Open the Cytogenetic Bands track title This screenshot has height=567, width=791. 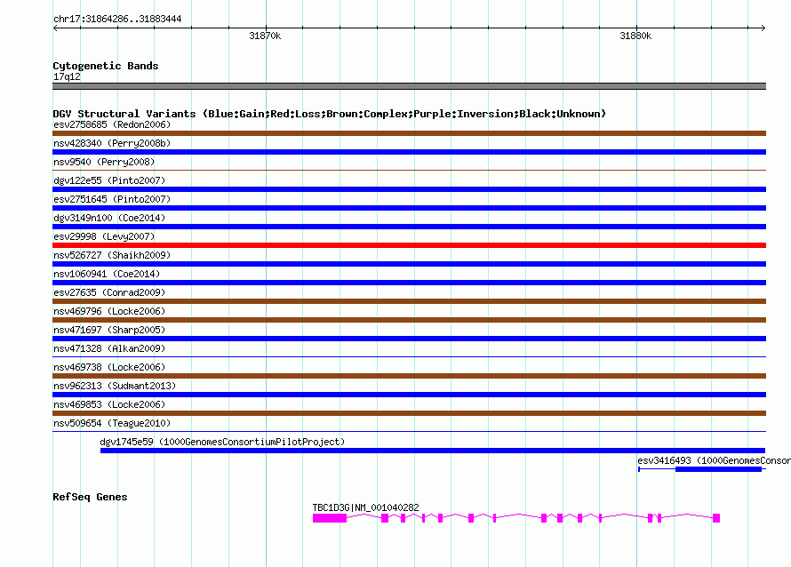(106, 66)
